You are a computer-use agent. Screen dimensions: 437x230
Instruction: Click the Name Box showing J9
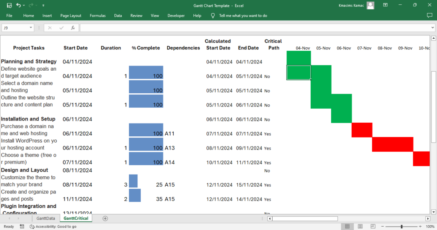15,28
